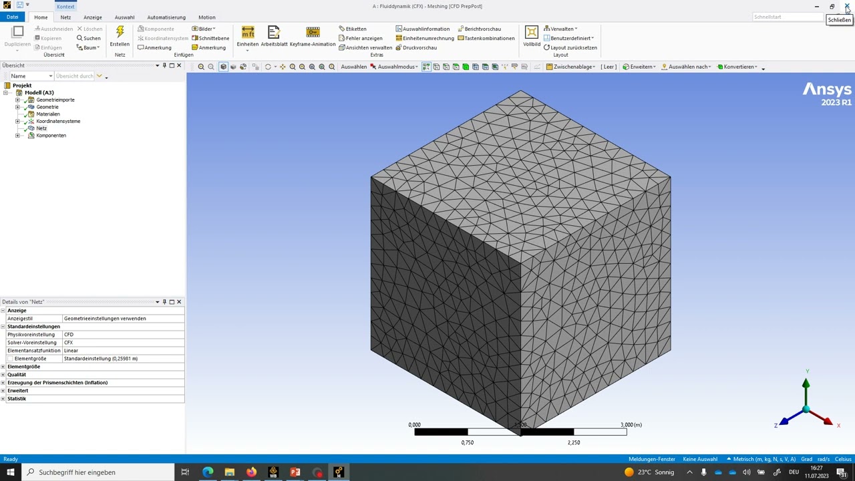Viewport: 855px width, 481px height.
Task: Select the pan tool in graphics toolbar
Action: point(283,67)
